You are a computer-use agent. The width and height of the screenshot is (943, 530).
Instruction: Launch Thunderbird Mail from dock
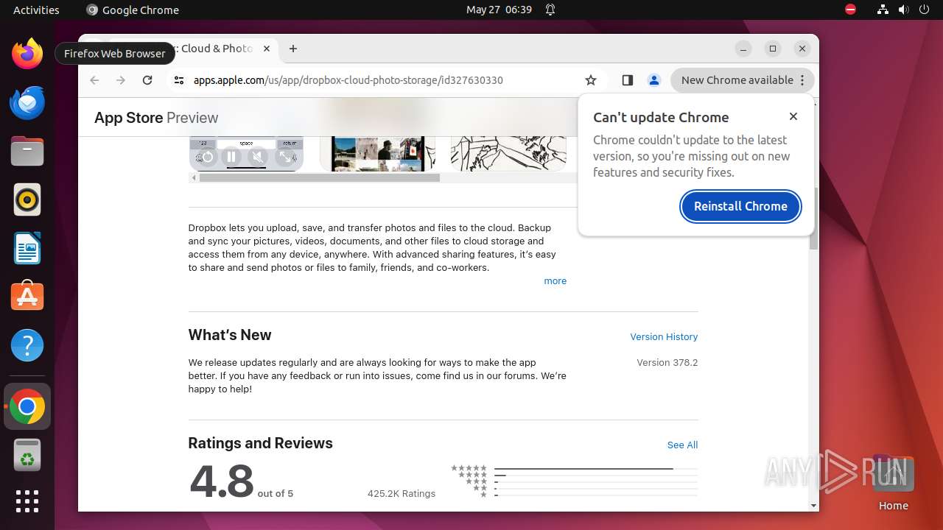(x=27, y=102)
